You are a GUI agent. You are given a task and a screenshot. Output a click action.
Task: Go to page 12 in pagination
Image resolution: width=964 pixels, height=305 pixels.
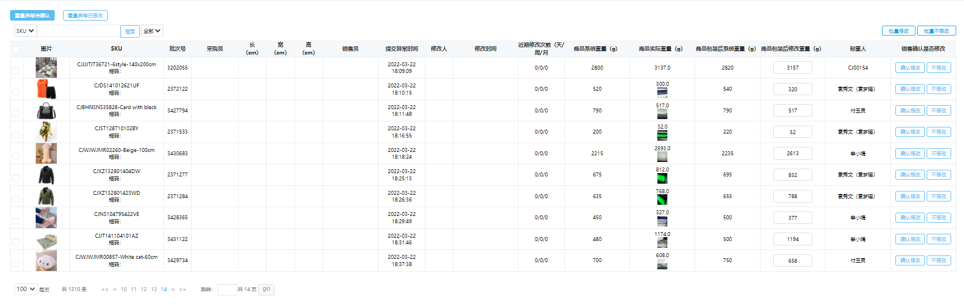pos(144,289)
